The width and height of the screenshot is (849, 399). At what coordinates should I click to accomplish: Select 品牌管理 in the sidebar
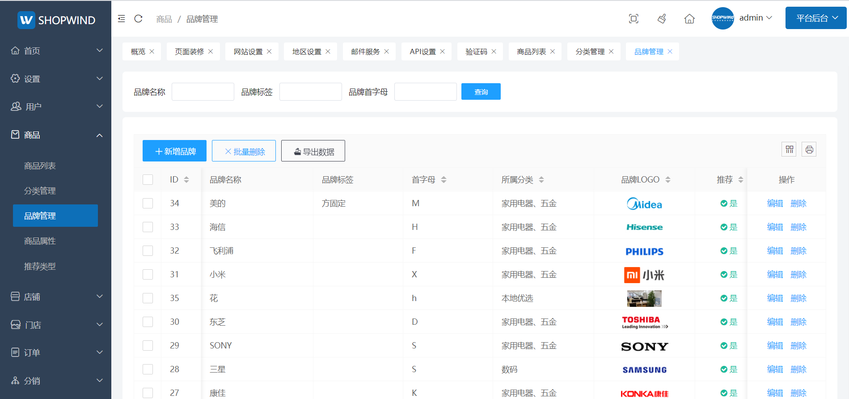click(x=55, y=216)
